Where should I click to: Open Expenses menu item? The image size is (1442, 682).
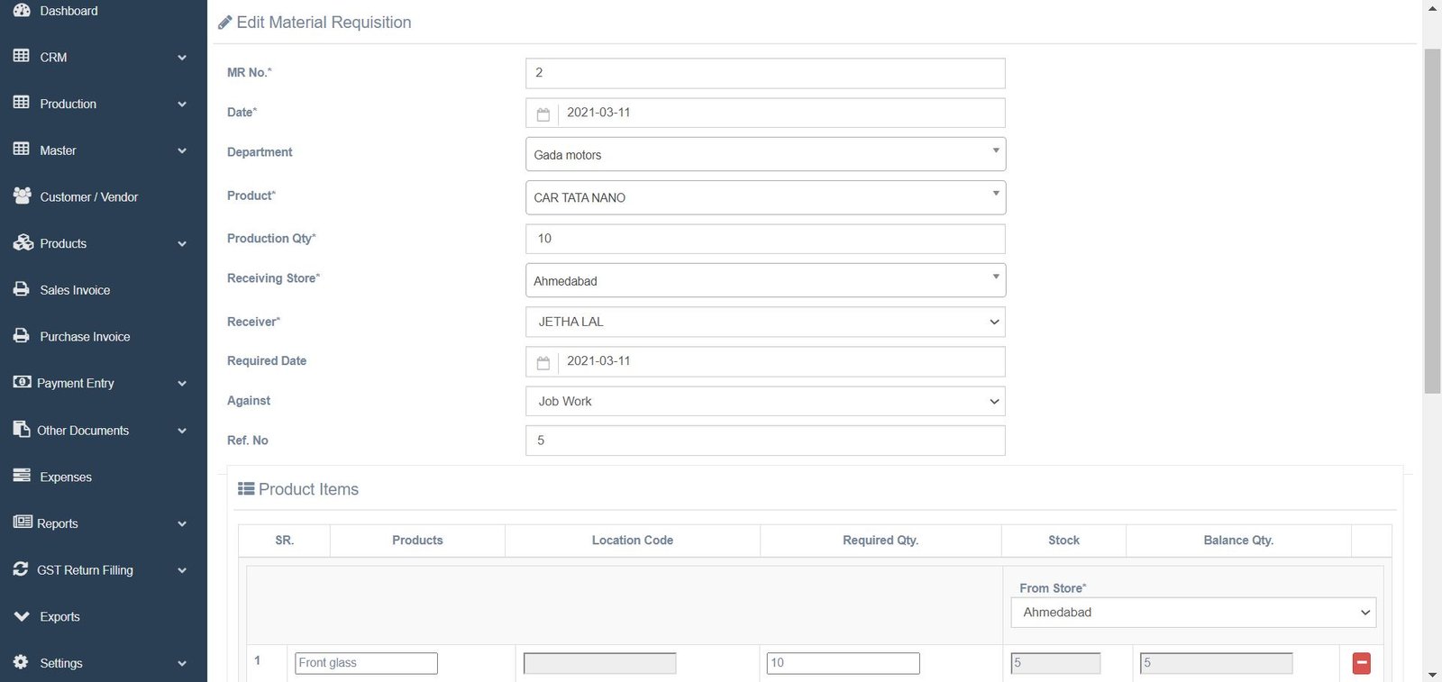tap(66, 477)
